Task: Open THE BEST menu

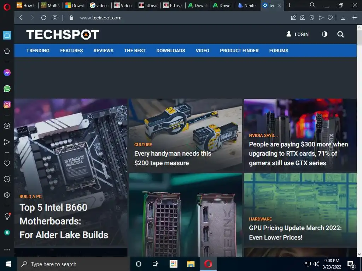Action: point(135,51)
